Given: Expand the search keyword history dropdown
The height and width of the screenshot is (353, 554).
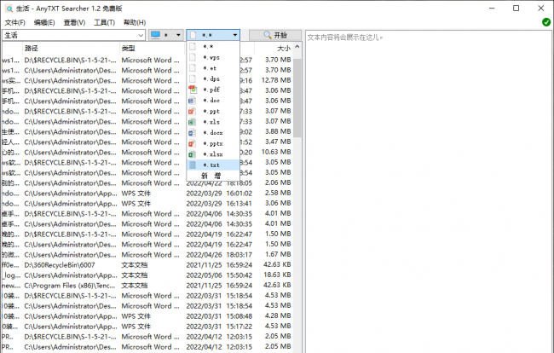Looking at the screenshot, I should point(141,35).
